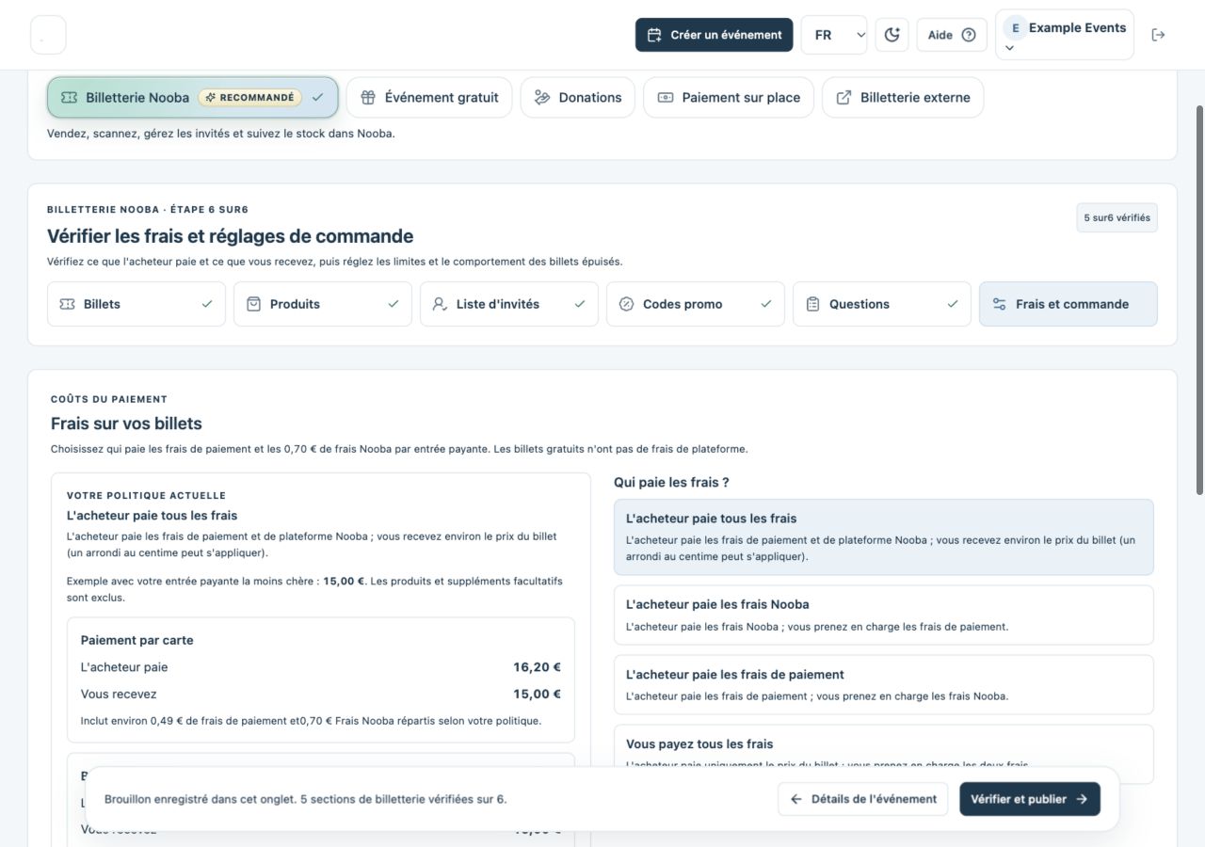The image size is (1205, 847).
Task: Click the Billetterie externe link icon
Action: pyautogui.click(x=844, y=97)
